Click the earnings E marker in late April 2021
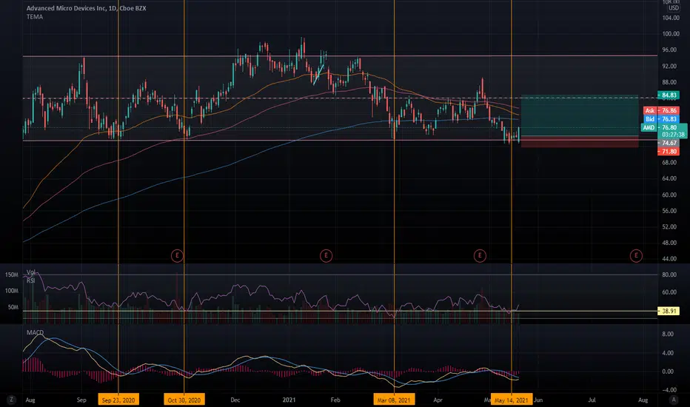Viewport: 690px width, 407px height. (x=480, y=255)
